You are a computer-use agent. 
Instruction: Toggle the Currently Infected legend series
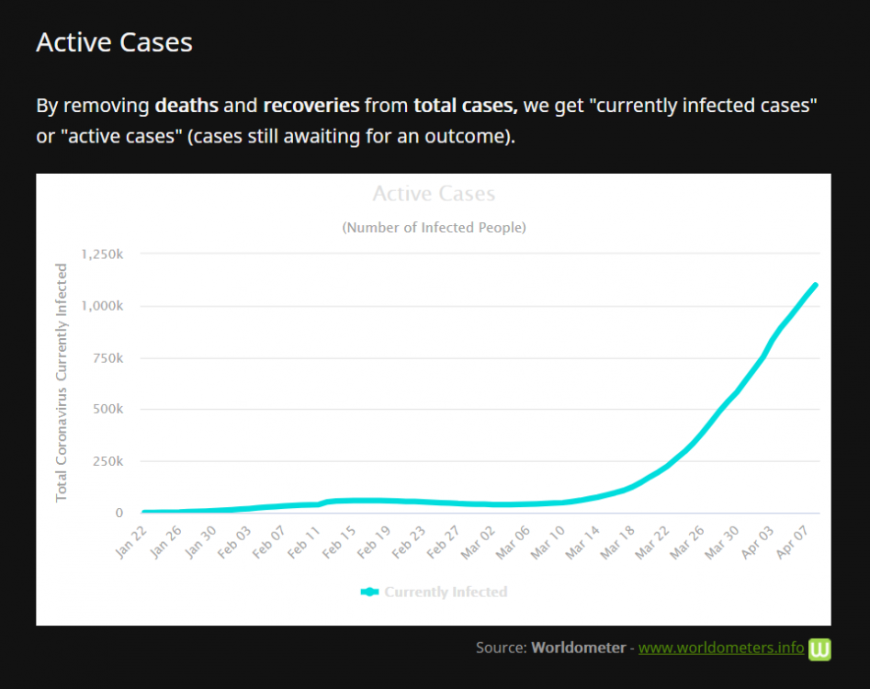point(446,593)
